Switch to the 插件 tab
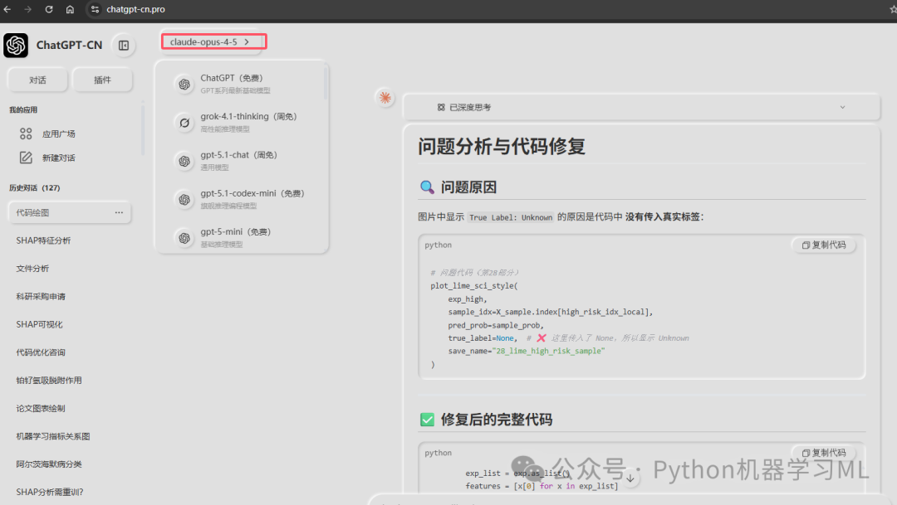Viewport: 897px width, 505px height. tap(102, 80)
